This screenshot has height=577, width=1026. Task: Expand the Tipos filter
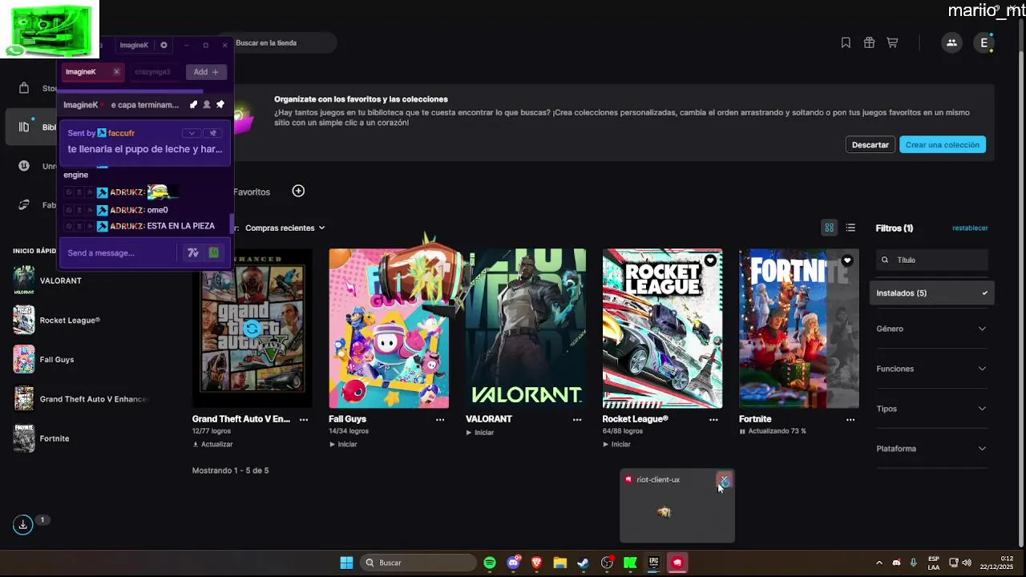(931, 409)
